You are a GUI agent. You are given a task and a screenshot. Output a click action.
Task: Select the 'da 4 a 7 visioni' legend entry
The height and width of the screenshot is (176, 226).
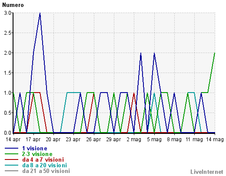[x=43, y=159]
